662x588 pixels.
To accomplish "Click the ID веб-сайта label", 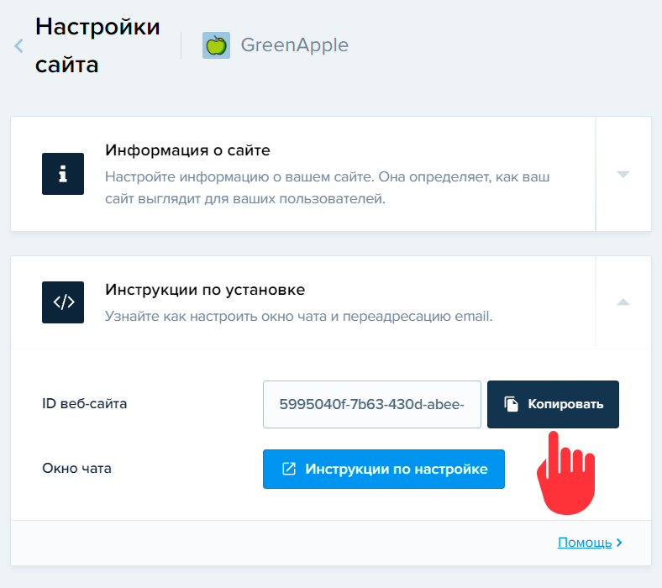I will click(x=85, y=403).
